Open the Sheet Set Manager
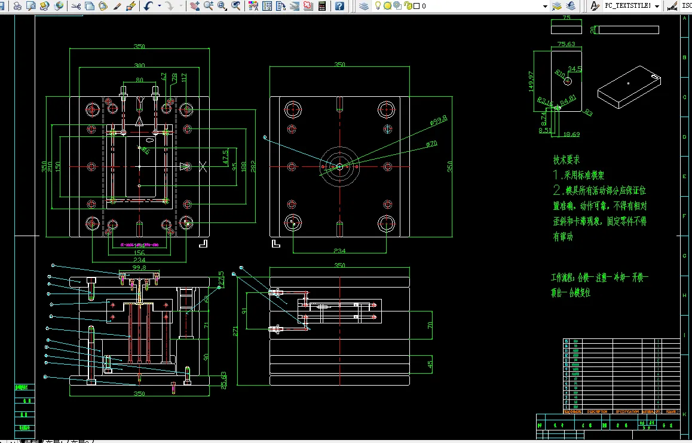Image resolution: width=692 pixels, height=443 pixels. (295, 6)
